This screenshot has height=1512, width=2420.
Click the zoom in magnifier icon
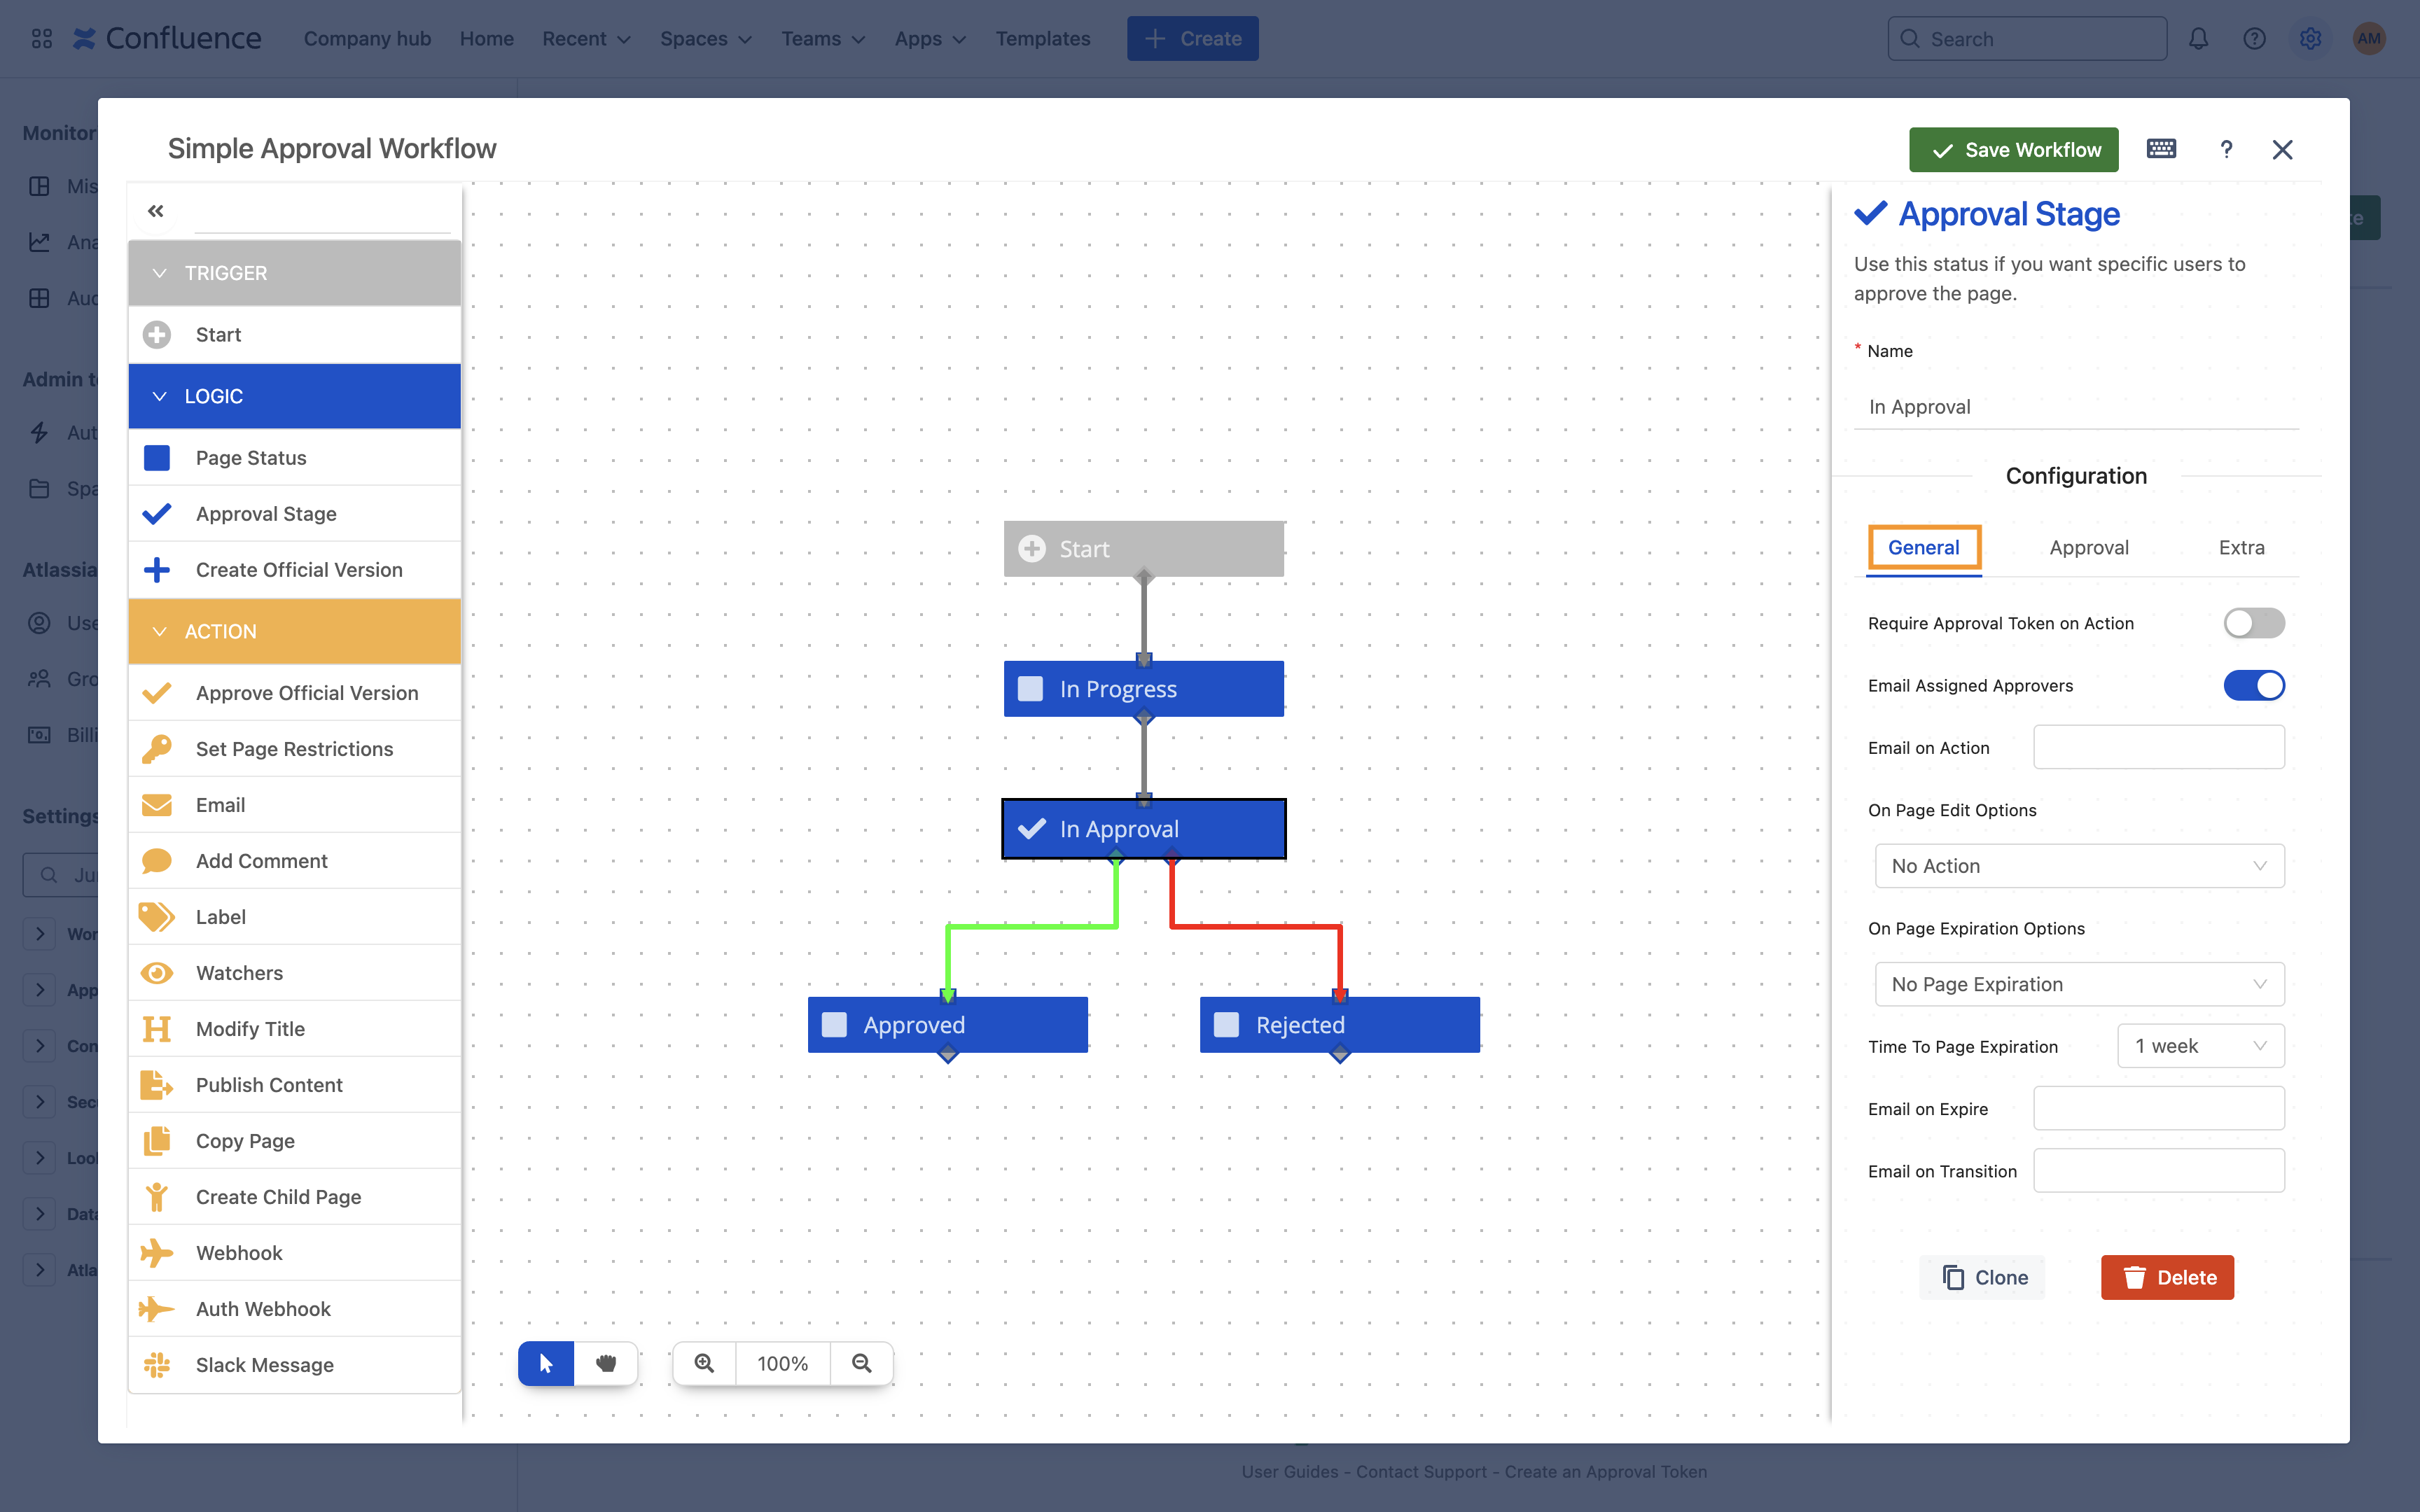coord(704,1363)
